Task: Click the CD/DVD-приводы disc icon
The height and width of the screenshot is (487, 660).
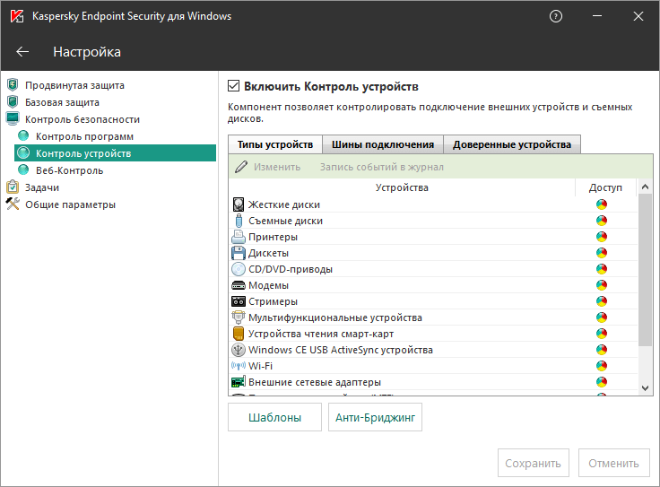Action: click(239, 269)
